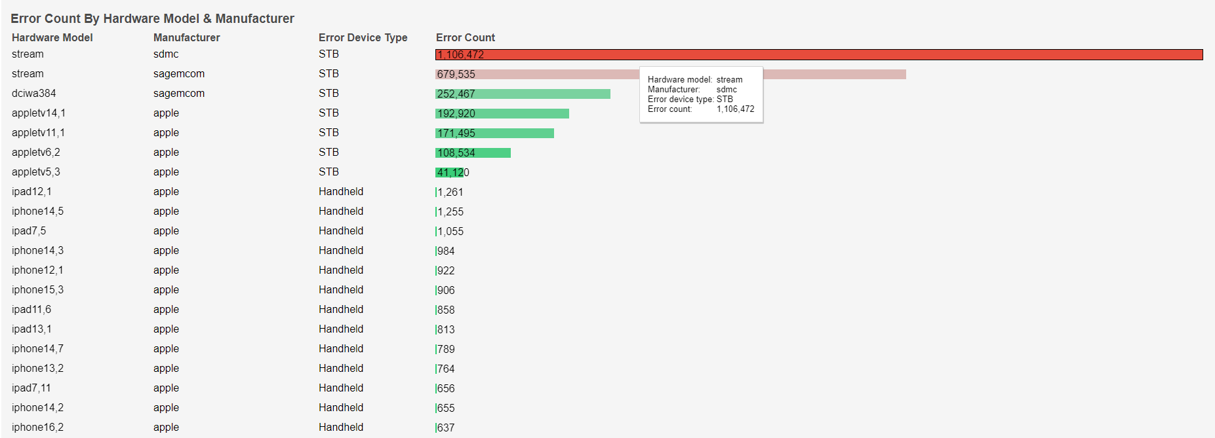Image resolution: width=1215 pixels, height=438 pixels.
Task: Click the iphone14,5 row label
Action: pos(37,211)
